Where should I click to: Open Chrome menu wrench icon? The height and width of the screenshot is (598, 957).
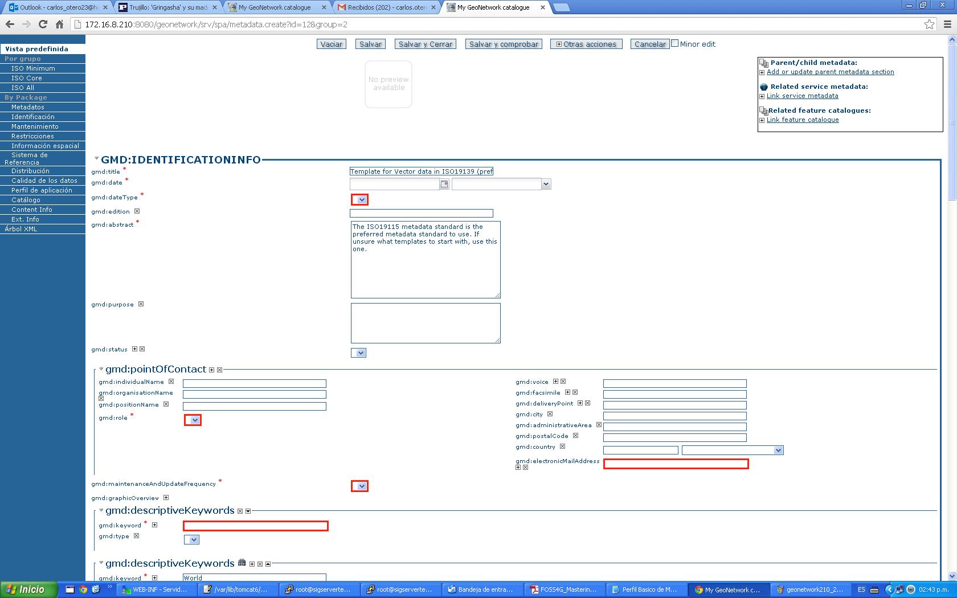point(947,24)
